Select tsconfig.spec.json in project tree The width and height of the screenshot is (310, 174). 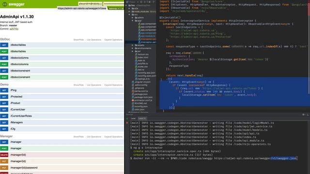click(147, 76)
